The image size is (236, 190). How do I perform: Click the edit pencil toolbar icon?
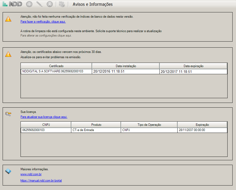[x=39, y=4]
